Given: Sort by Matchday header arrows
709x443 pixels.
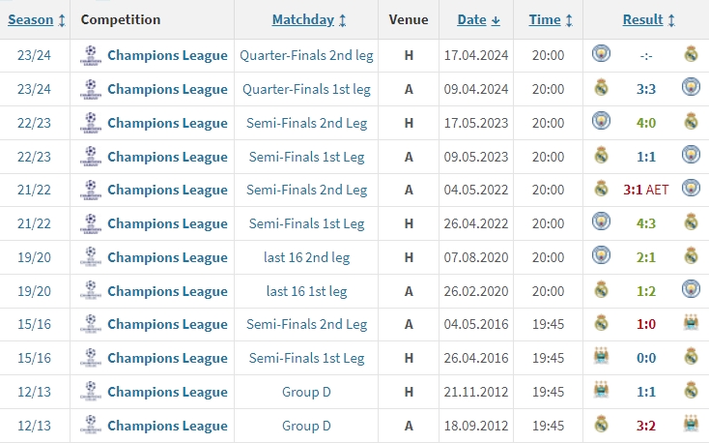Looking at the screenshot, I should pos(342,20).
